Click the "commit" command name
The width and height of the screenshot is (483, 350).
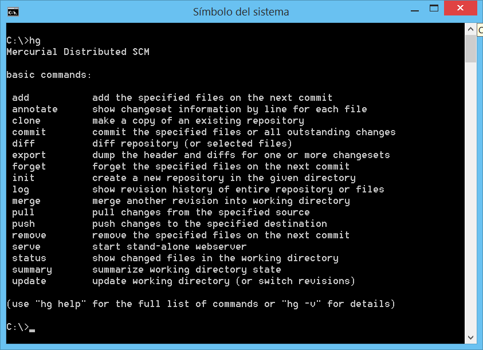pos(29,132)
